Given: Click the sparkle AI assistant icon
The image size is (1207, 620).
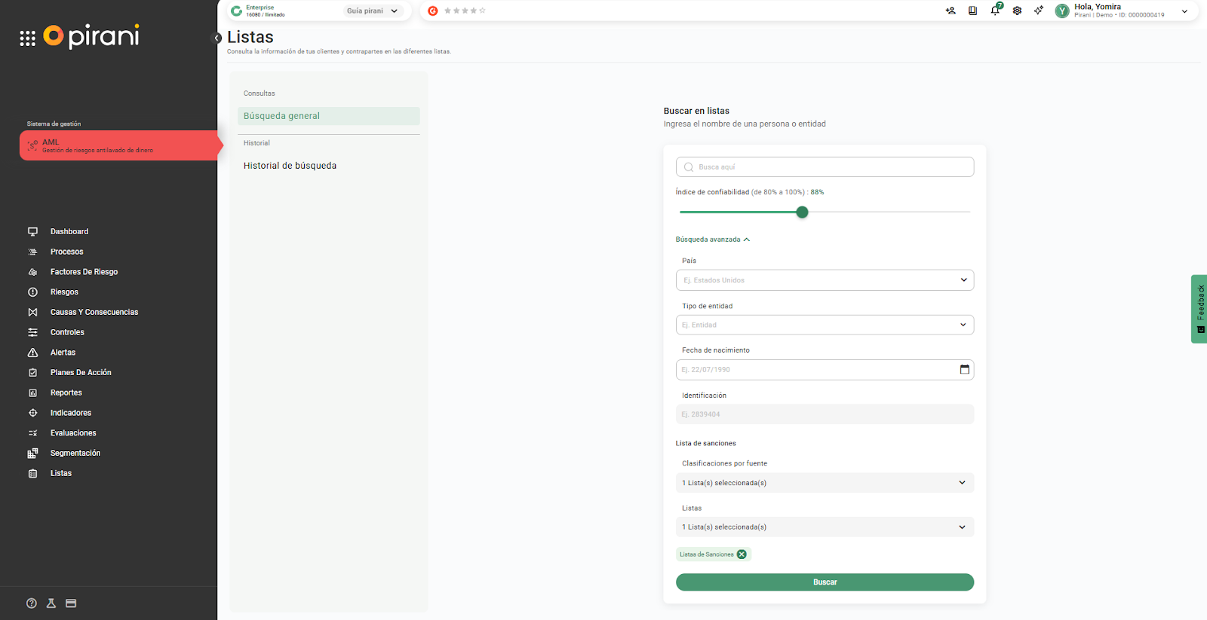Looking at the screenshot, I should (x=1039, y=11).
